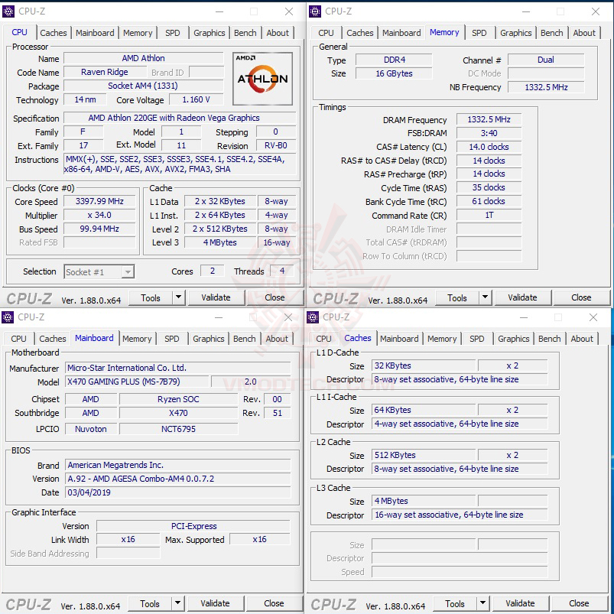
Task: Click the CPU-Z app icon in the bottom-left Mainboard window's title bar
Action: [x=8, y=317]
